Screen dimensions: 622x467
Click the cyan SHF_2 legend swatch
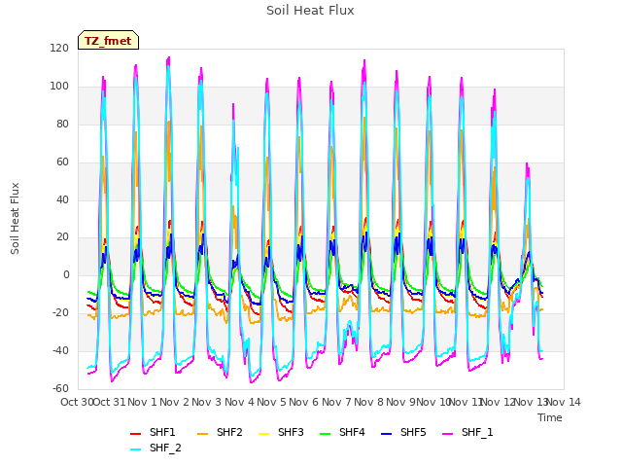[136, 449]
